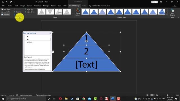Click the Add Shape button
The height and width of the screenshot is (101, 180).
click(6, 9)
